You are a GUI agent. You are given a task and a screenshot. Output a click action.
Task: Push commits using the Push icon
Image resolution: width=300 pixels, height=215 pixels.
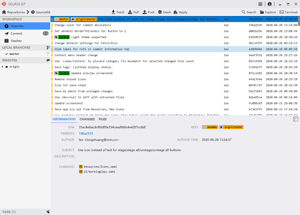point(145,12)
